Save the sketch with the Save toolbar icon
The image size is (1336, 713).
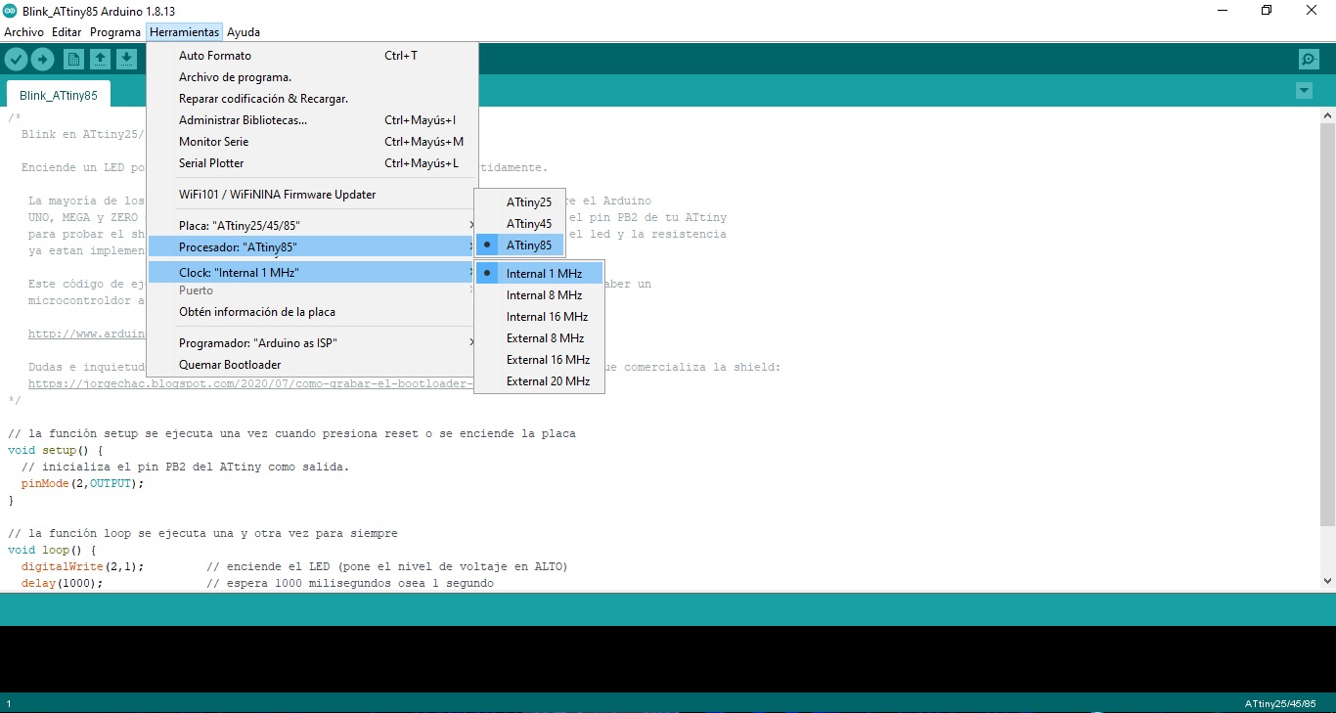[x=127, y=59]
